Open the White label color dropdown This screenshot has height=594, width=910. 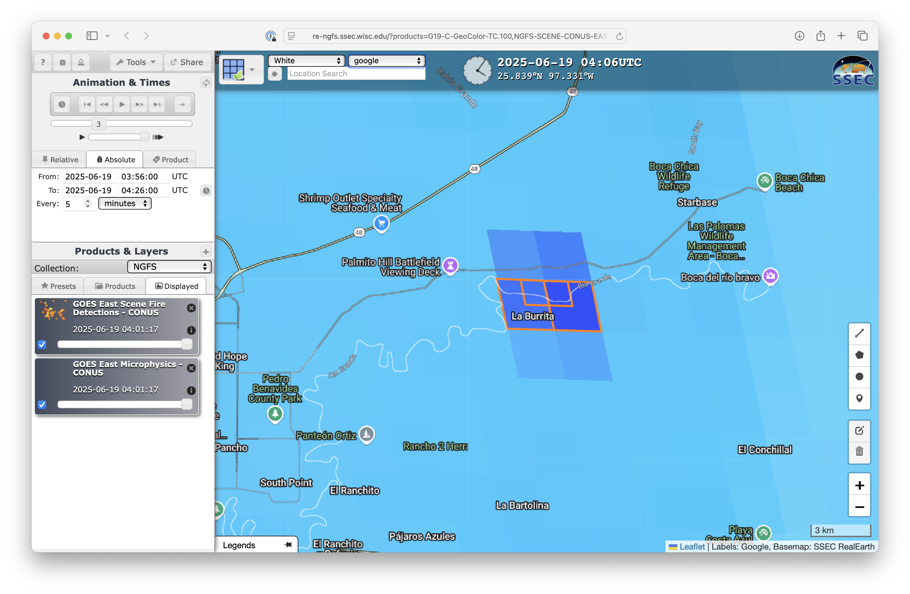[x=307, y=61]
